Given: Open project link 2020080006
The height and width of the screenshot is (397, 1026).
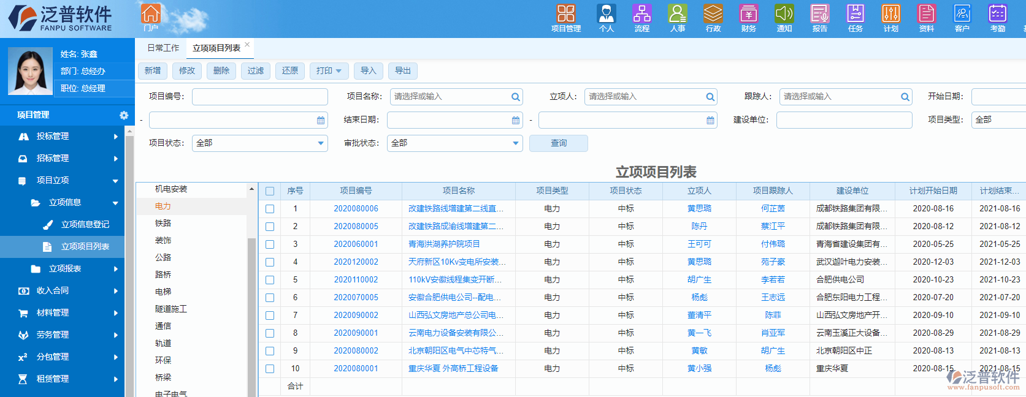Looking at the screenshot, I should click(x=356, y=209).
